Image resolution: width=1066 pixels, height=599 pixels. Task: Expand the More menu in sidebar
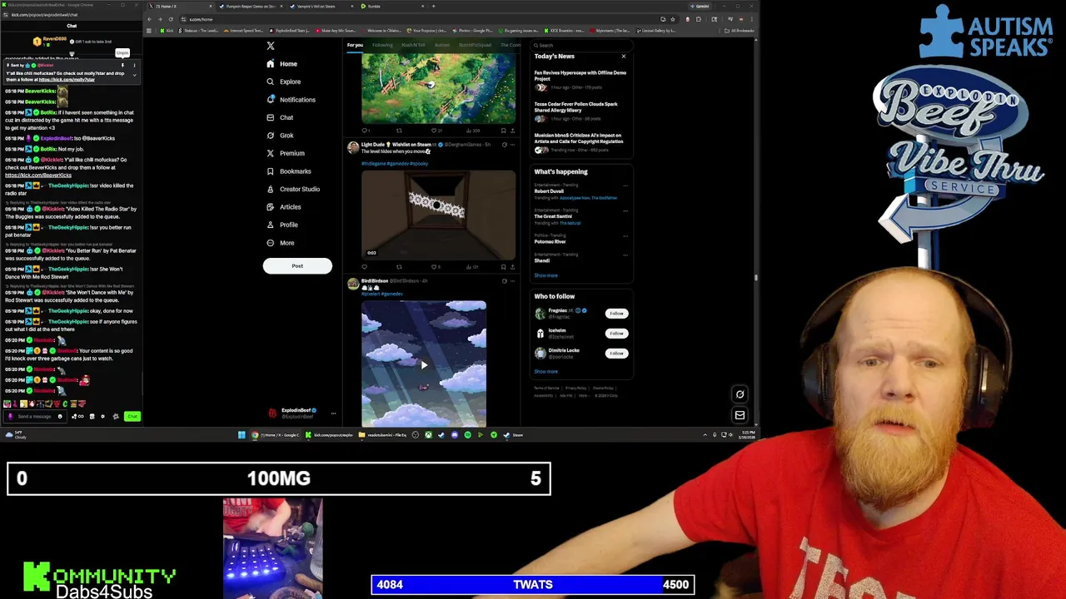coord(280,243)
